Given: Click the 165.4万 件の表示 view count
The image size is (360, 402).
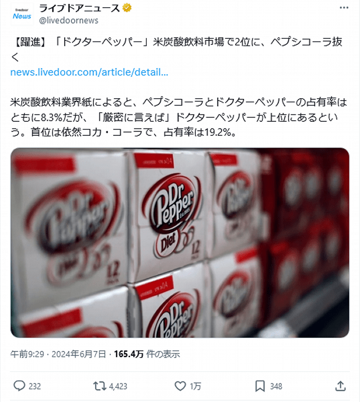Looking at the screenshot, I should point(147,354).
